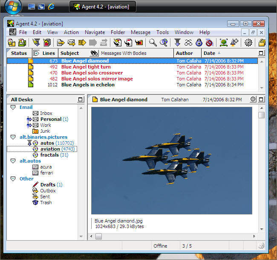Open the Folder menu
This screenshot has height=260, width=277.
pos(118,32)
